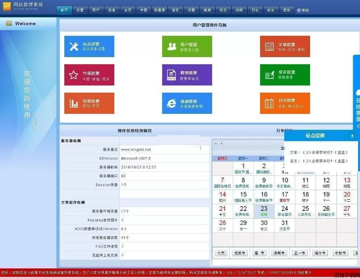Click the wrench icon on 站点设置 tile
360x278 pixels.
(x=74, y=46)
